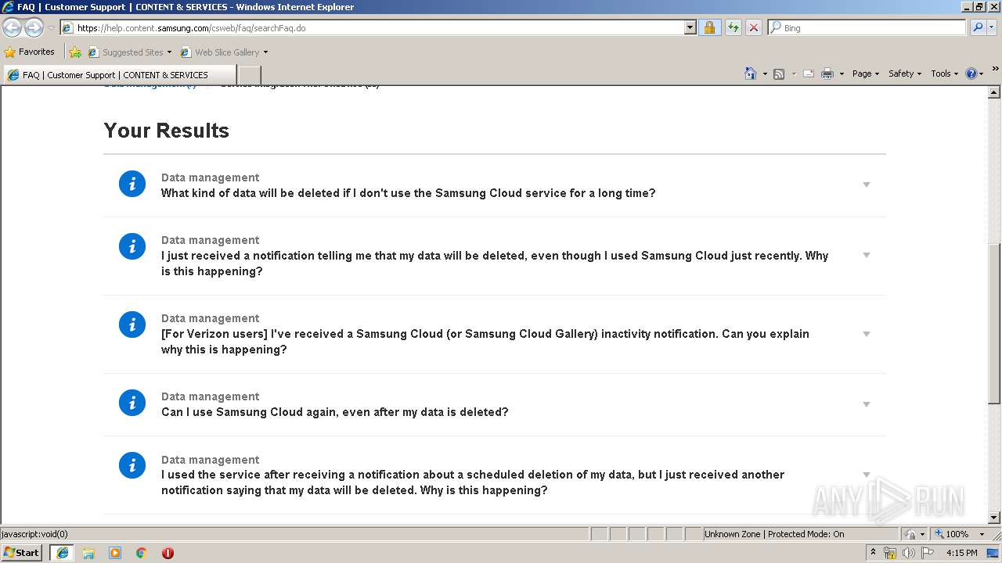
Task: Open Favorites with the star icon
Action: 10,52
